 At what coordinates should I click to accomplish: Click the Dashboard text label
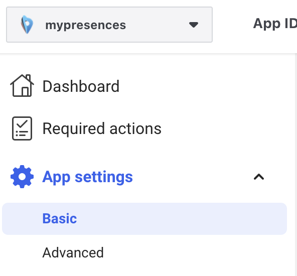[x=81, y=86]
